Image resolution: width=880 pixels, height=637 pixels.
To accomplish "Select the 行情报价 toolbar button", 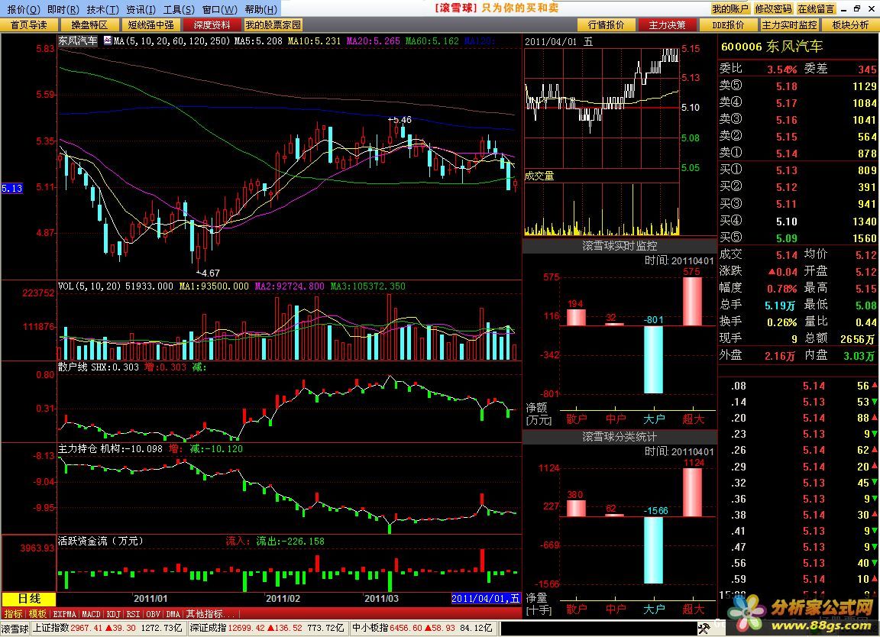I will coord(606,25).
